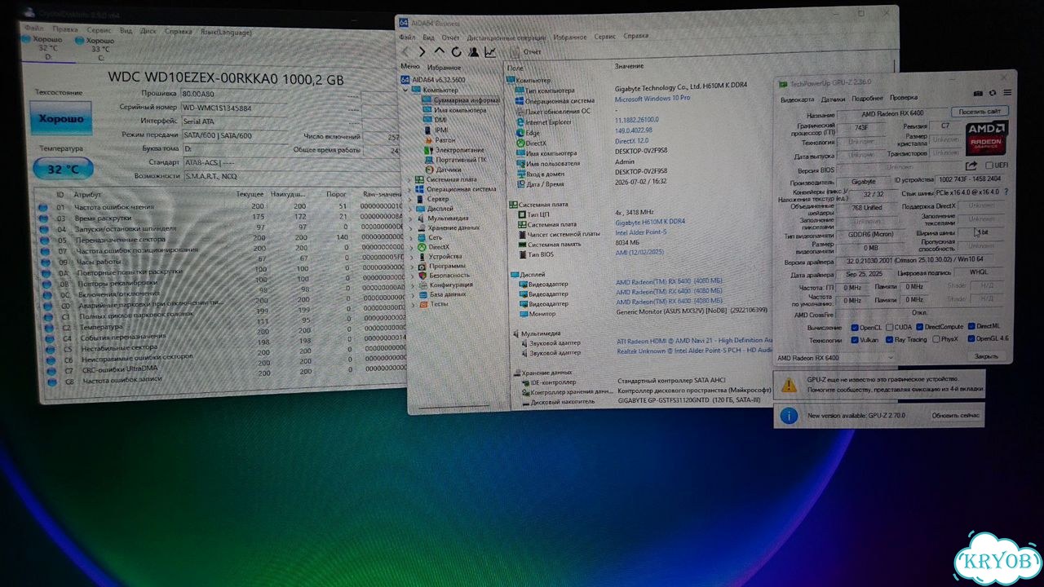This screenshot has height=587, width=1044.
Task: Click Gigabyte H610M K DDR4 motherboard link
Action: point(649,222)
